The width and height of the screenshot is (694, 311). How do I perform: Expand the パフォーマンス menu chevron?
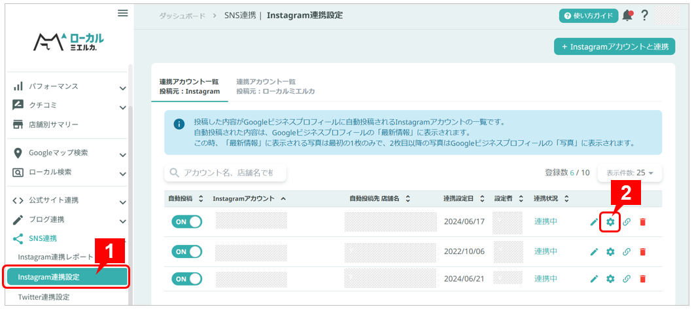point(122,88)
